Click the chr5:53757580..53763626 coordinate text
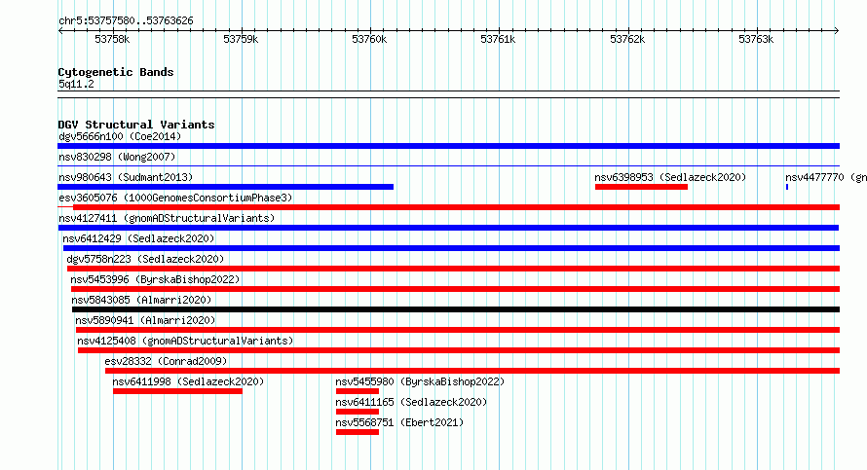This screenshot has height=470, width=867. pyautogui.click(x=126, y=21)
